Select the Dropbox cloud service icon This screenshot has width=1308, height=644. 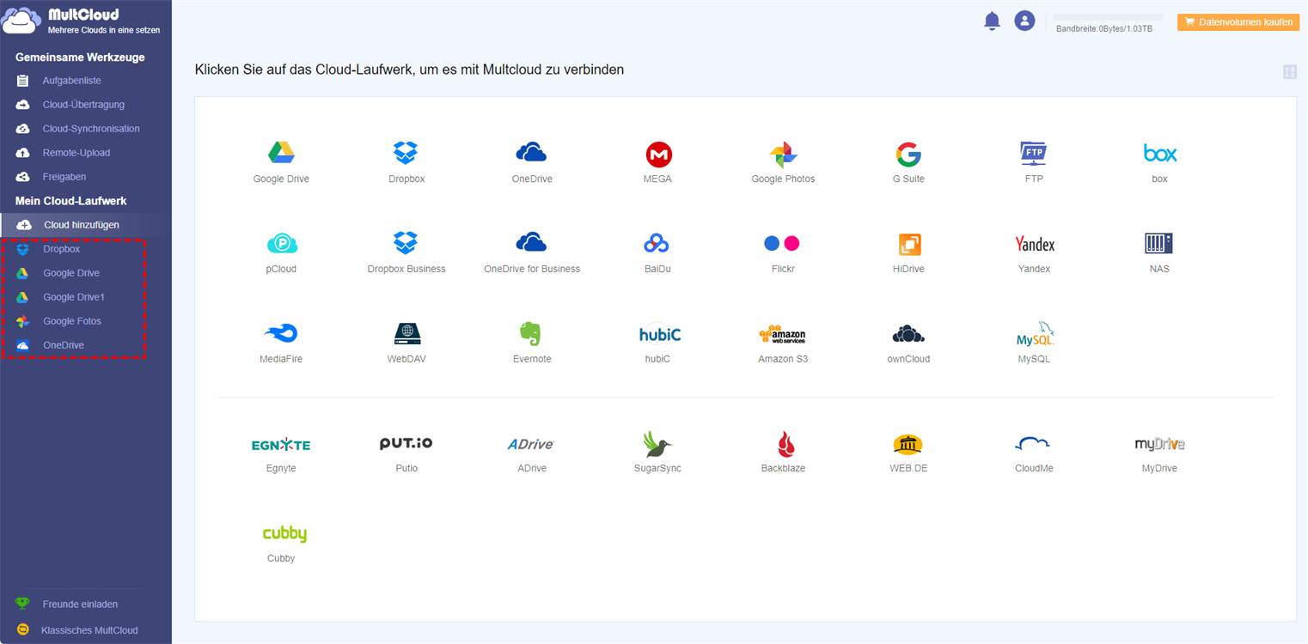[x=406, y=153]
